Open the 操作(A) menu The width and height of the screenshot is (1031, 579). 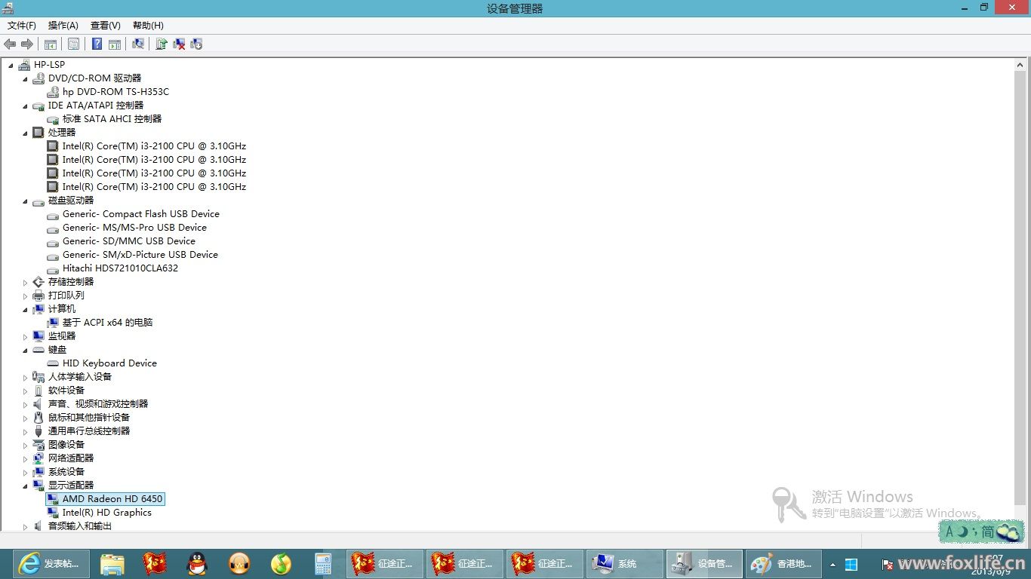(63, 26)
